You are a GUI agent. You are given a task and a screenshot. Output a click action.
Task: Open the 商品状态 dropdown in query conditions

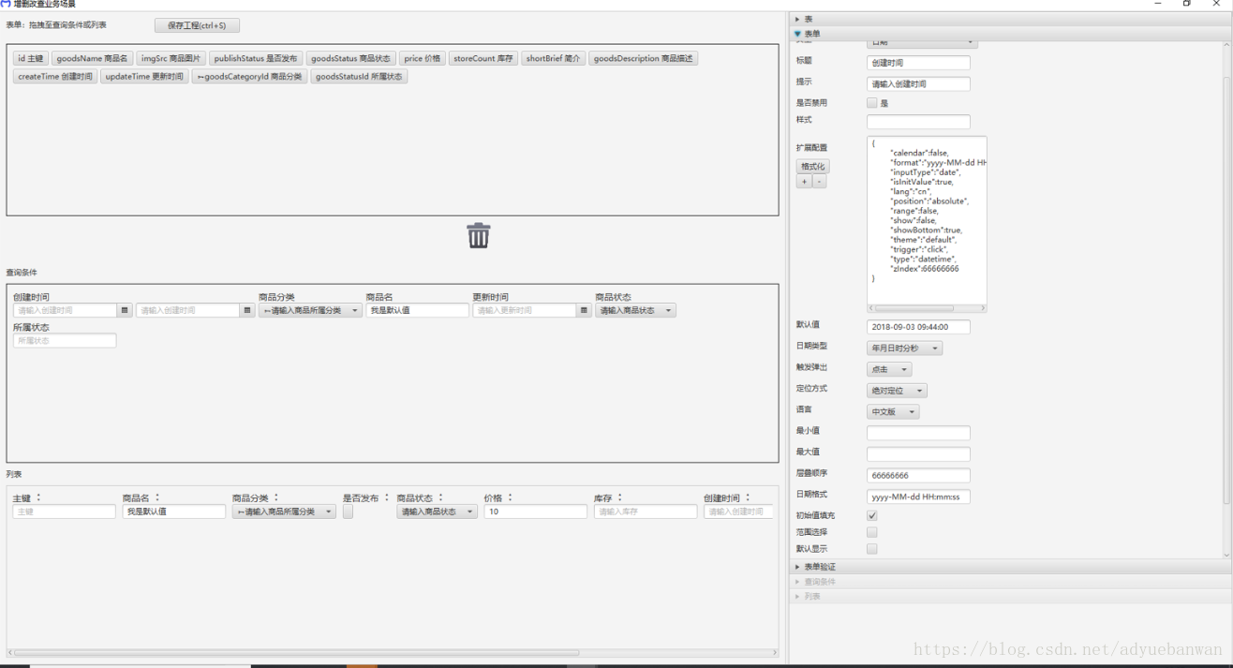click(x=634, y=309)
